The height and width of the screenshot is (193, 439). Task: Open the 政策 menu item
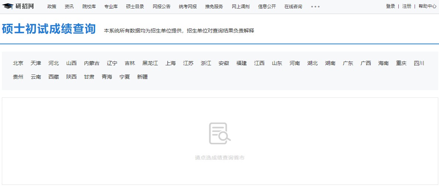[x=52, y=7]
